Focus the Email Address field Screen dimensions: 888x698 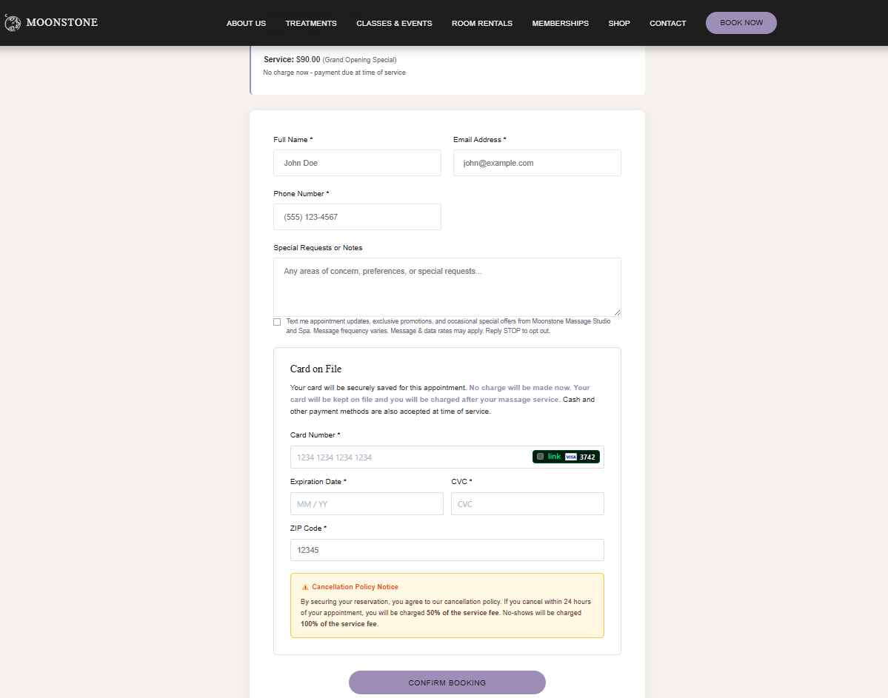pos(537,163)
